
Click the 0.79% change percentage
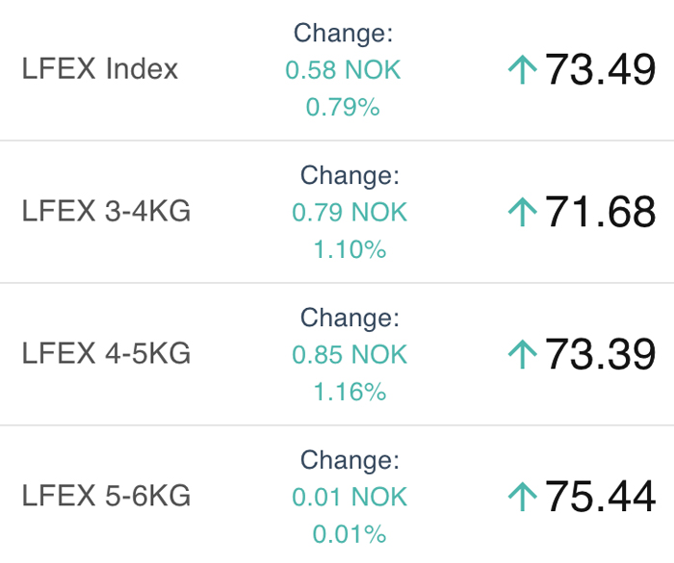click(x=343, y=107)
